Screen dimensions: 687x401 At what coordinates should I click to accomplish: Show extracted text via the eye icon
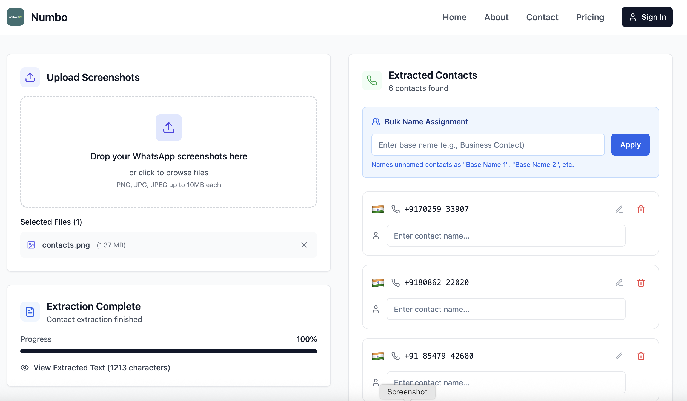pos(25,368)
